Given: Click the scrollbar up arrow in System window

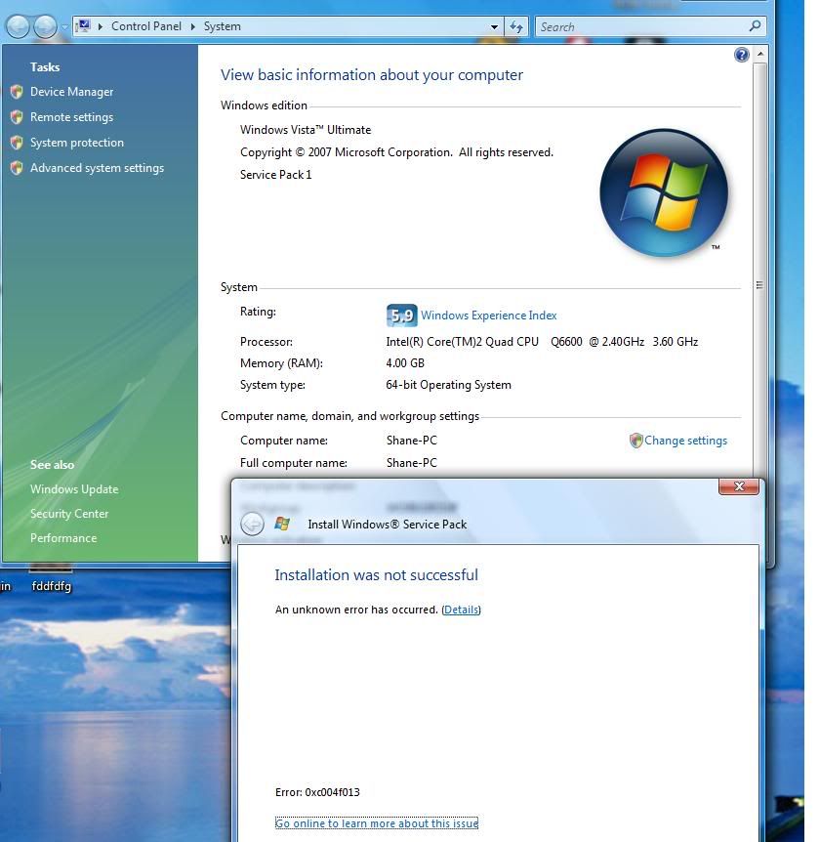Looking at the screenshot, I should [x=759, y=55].
